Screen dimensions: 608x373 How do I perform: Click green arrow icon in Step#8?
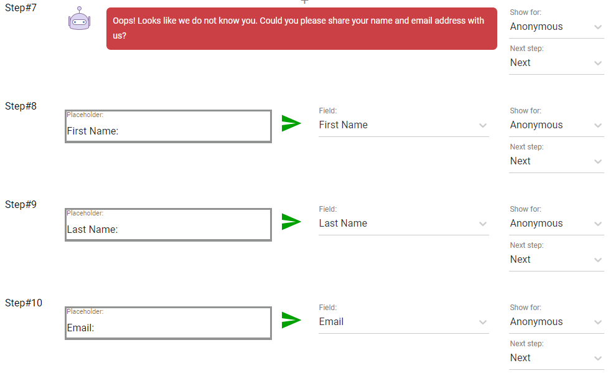pyautogui.click(x=291, y=123)
